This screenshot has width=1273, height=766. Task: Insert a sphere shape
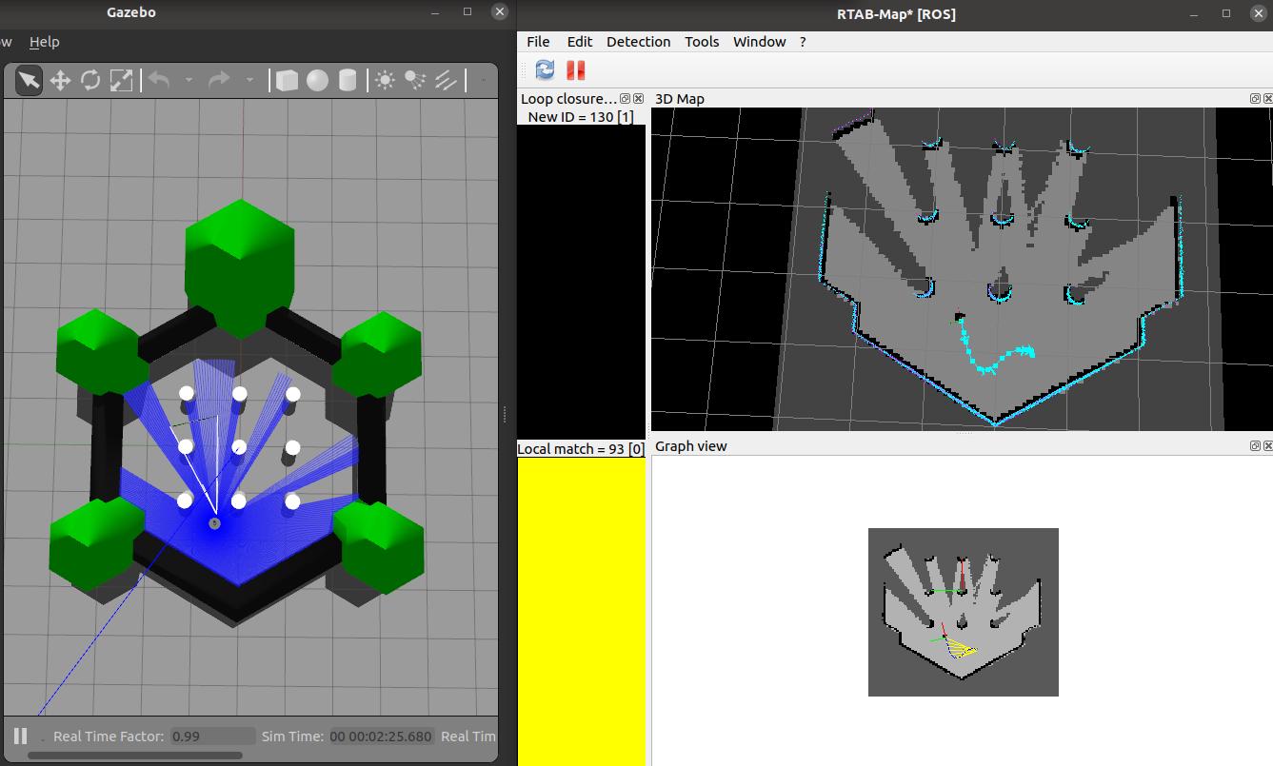coord(317,81)
